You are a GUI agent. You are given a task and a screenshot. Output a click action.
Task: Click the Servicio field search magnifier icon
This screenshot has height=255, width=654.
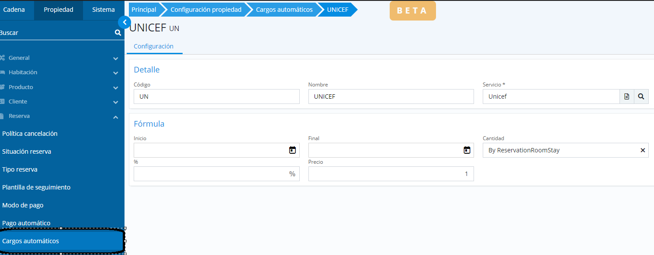tap(641, 96)
